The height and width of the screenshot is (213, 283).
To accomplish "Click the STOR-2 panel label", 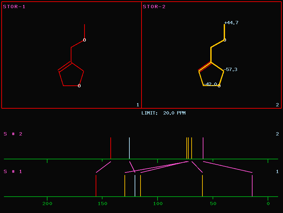I will (154, 7).
